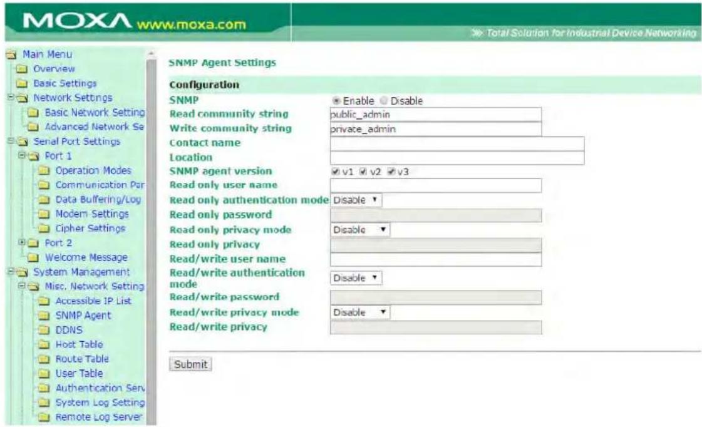The width and height of the screenshot is (702, 427).
Task: Click the folder icon beside Authentication Server
Action: (44, 388)
